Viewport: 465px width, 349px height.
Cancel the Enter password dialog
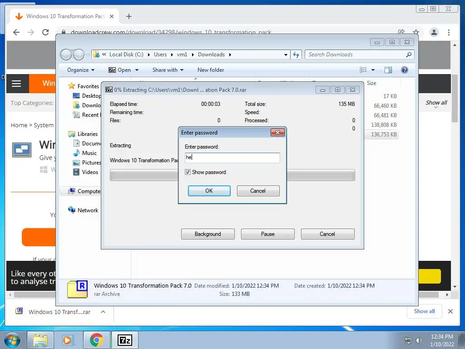click(258, 191)
